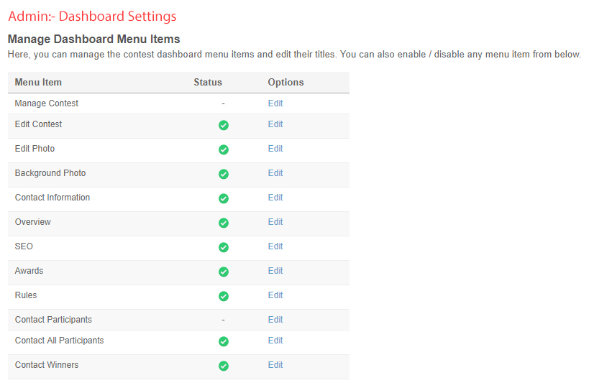Toggle the Contact Winners status checkmark

223,366
